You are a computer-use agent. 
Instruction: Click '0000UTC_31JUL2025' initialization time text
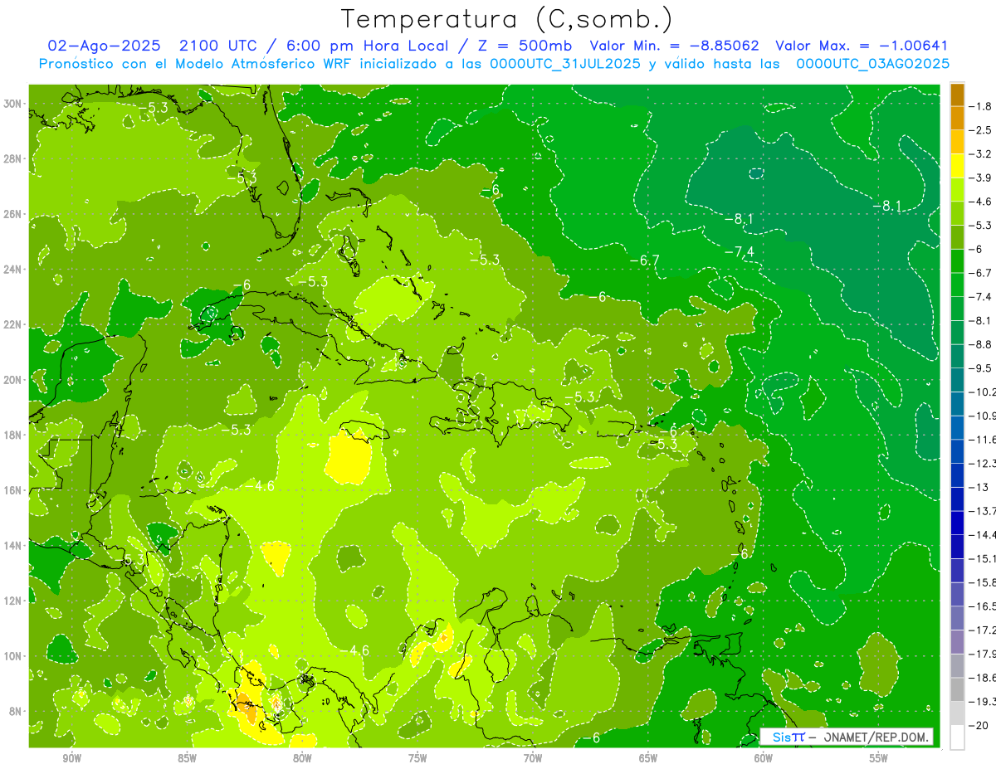565,64
